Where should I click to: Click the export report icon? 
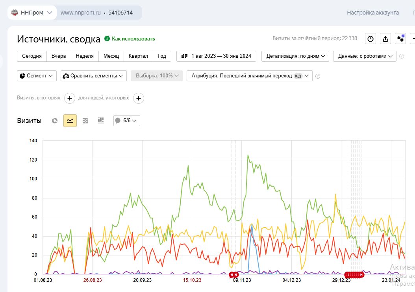(385, 39)
